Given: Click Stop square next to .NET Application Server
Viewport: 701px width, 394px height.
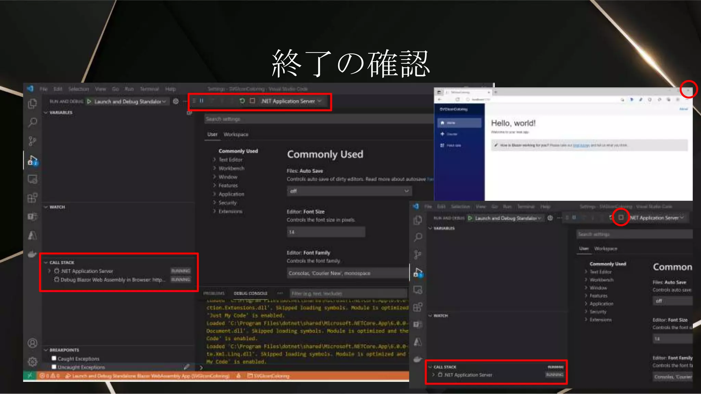Looking at the screenshot, I should click(x=252, y=101).
